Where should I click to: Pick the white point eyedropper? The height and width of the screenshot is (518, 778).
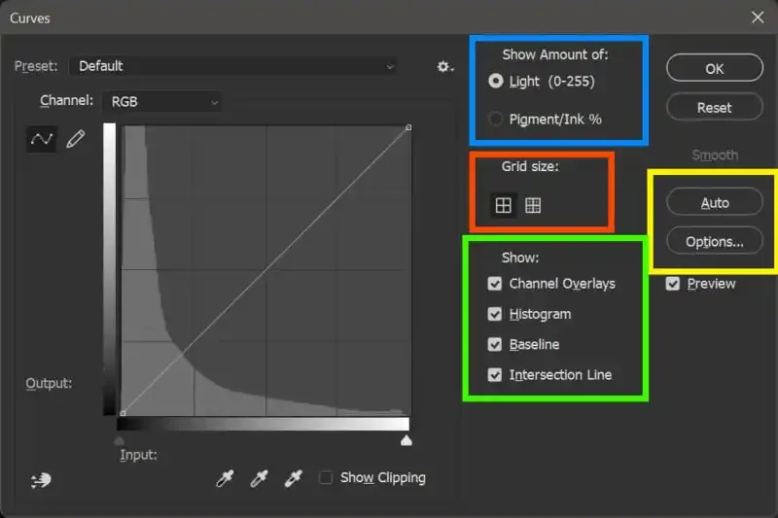click(293, 478)
